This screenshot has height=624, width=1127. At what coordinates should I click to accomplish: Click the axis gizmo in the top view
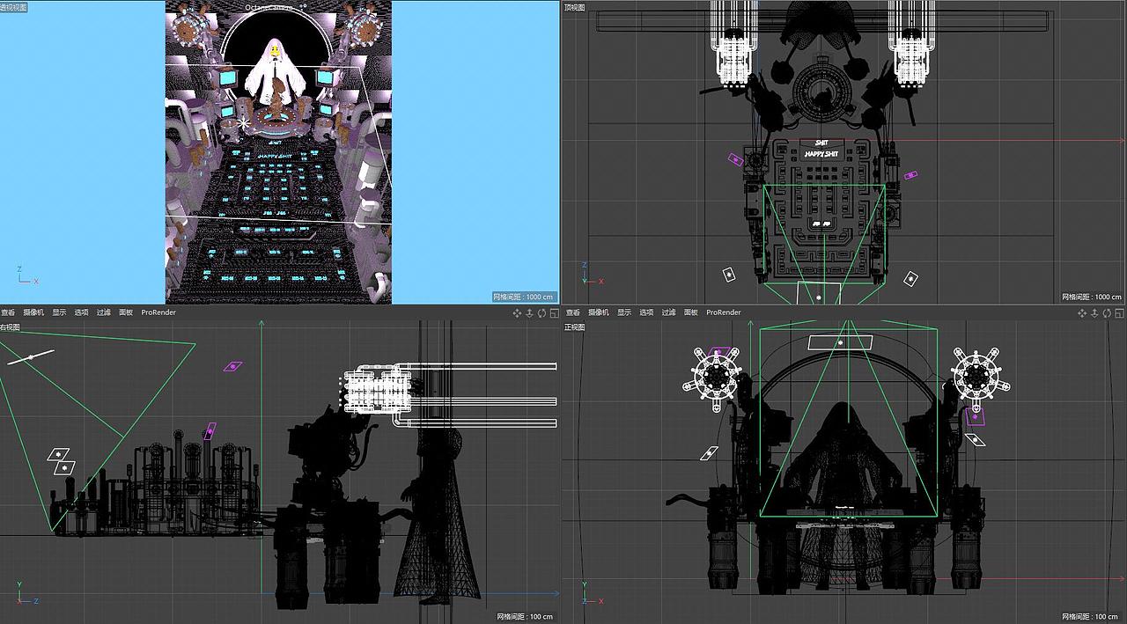click(592, 274)
